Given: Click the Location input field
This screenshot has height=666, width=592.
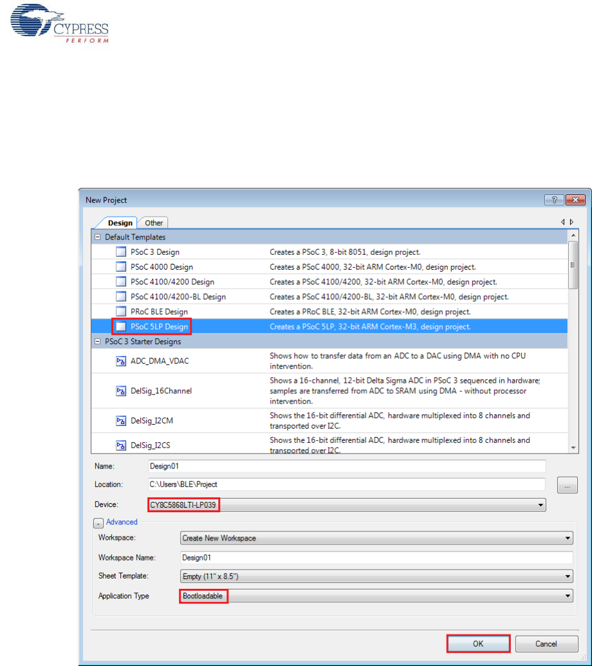Looking at the screenshot, I should tap(347, 484).
